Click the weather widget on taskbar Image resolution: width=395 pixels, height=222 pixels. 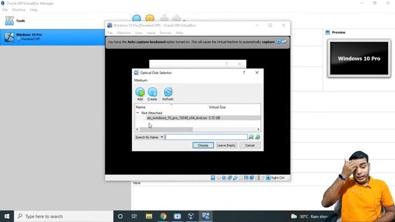pos(309,216)
